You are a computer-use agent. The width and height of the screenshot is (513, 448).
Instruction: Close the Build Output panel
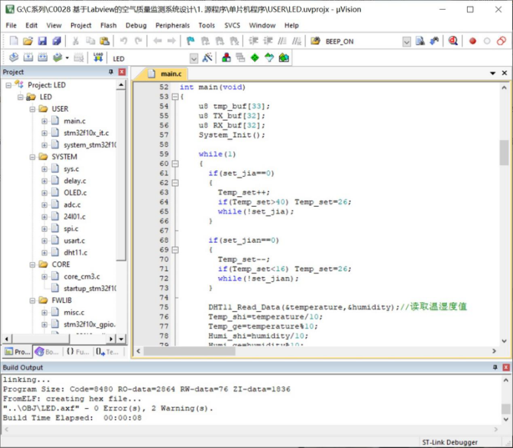tap(506, 367)
